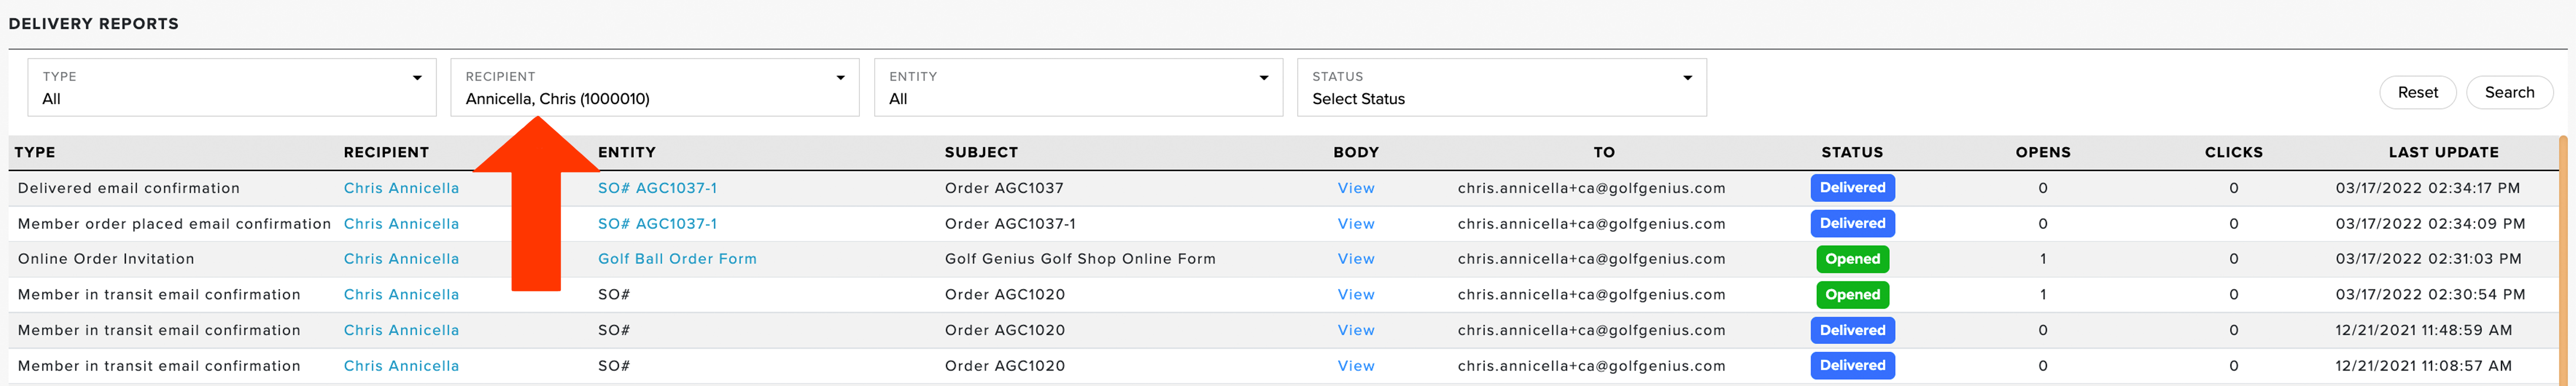Select timestamp '03/17/2022 02:34:17 PM'
Screen dimensions: 2576x386
coord(2427,188)
